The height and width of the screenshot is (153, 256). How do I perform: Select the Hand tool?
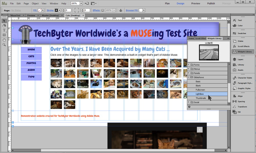coord(4,40)
